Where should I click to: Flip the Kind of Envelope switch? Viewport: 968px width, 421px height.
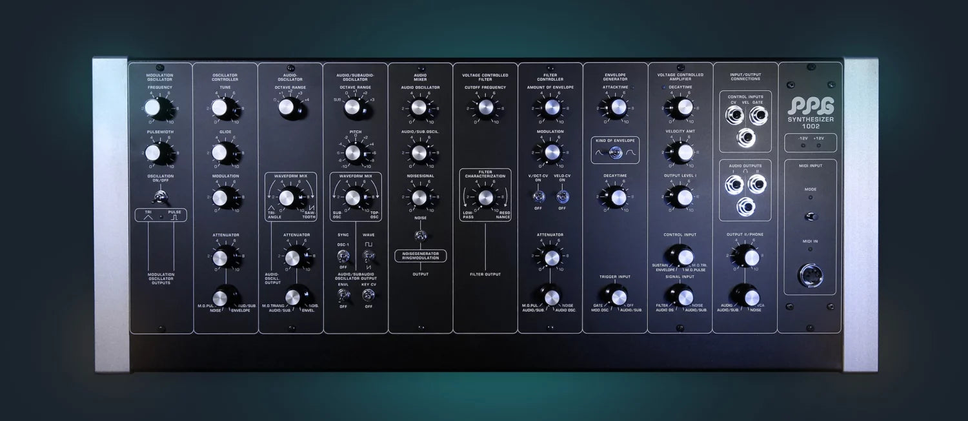click(x=616, y=153)
